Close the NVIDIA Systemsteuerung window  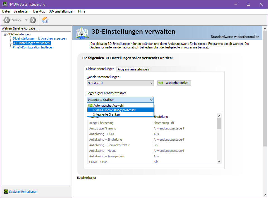[261, 4]
